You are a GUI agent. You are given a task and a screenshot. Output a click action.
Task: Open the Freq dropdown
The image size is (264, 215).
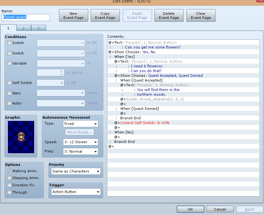(x=81, y=151)
